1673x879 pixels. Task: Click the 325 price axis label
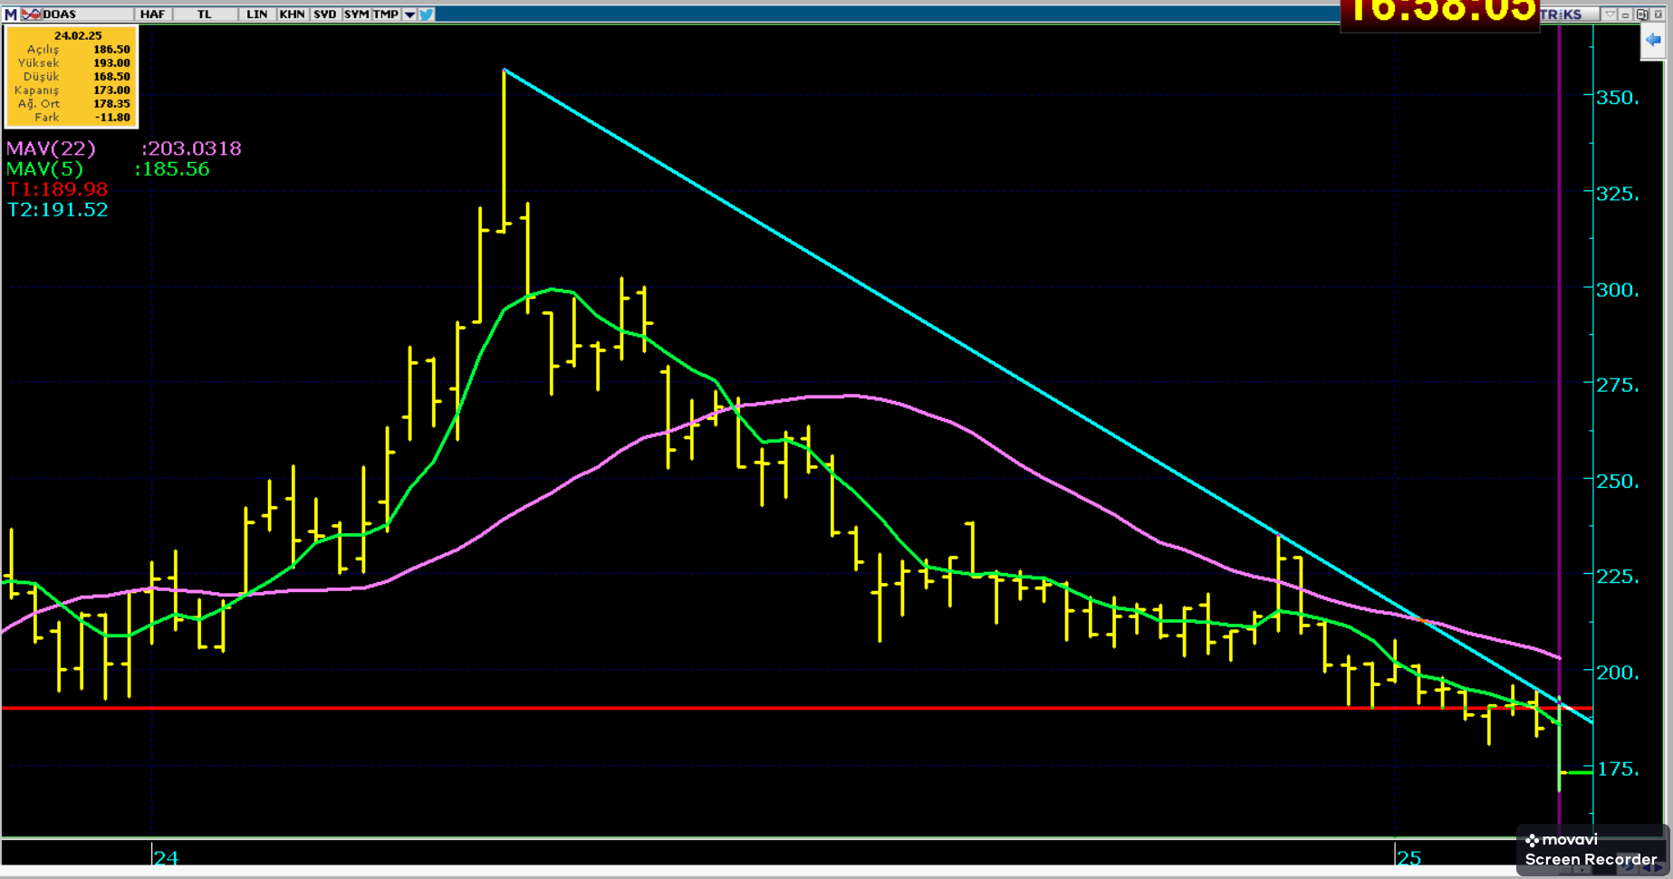[x=1617, y=194]
